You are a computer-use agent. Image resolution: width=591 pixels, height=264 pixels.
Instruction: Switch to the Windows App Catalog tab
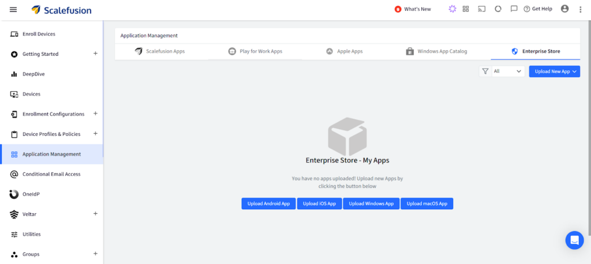[436, 51]
